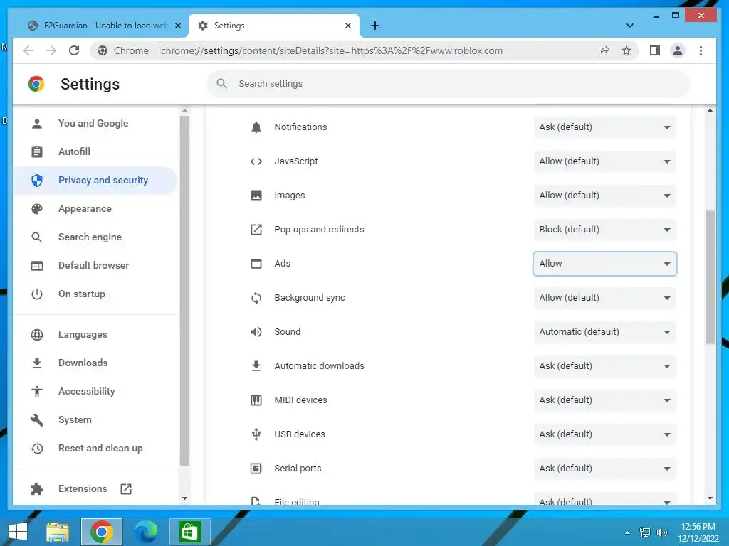This screenshot has height=546, width=729.
Task: Open the Ads permission dropdown
Action: click(x=604, y=264)
